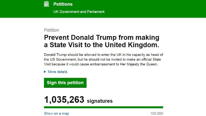Click the 100,000 threshold label
Viewport: 206px width, 116px height.
156,113
